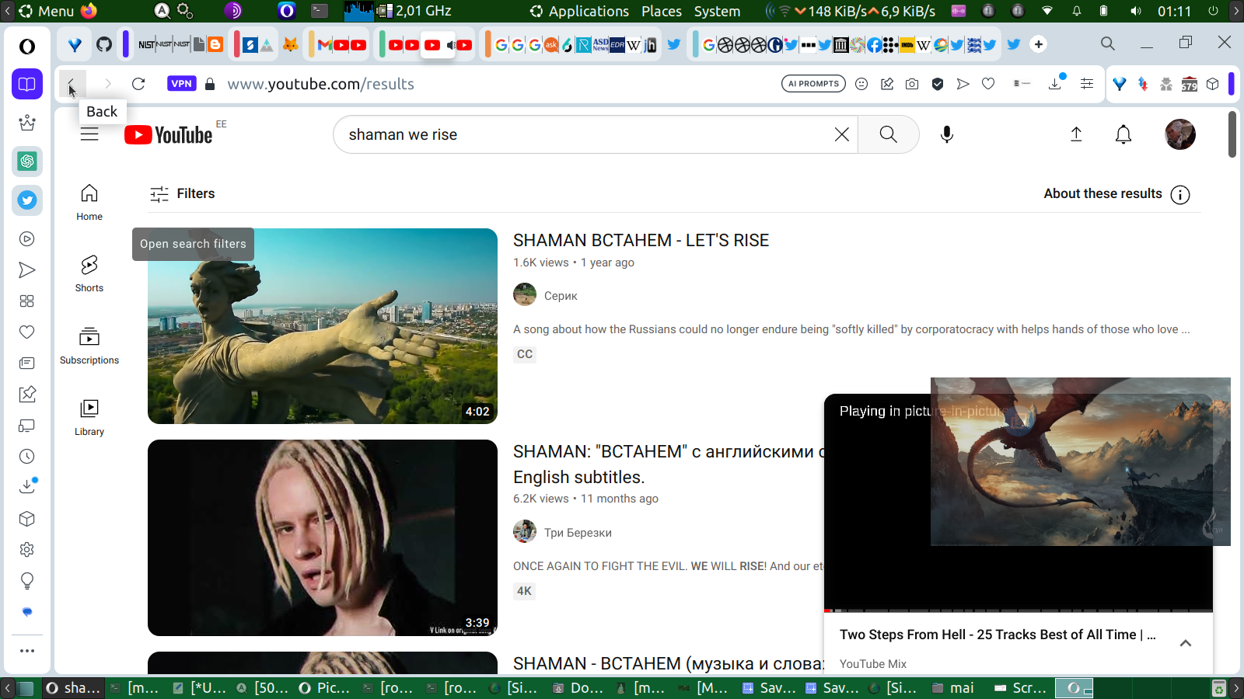Screen dimensions: 1244x699
Task: Open the Twitter sidebar panel
Action: click(x=27, y=200)
